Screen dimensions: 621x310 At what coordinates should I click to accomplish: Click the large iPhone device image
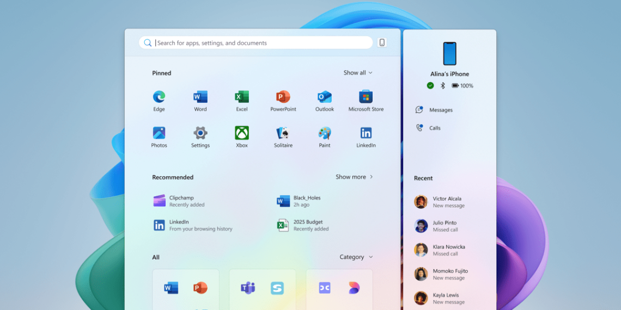click(449, 53)
